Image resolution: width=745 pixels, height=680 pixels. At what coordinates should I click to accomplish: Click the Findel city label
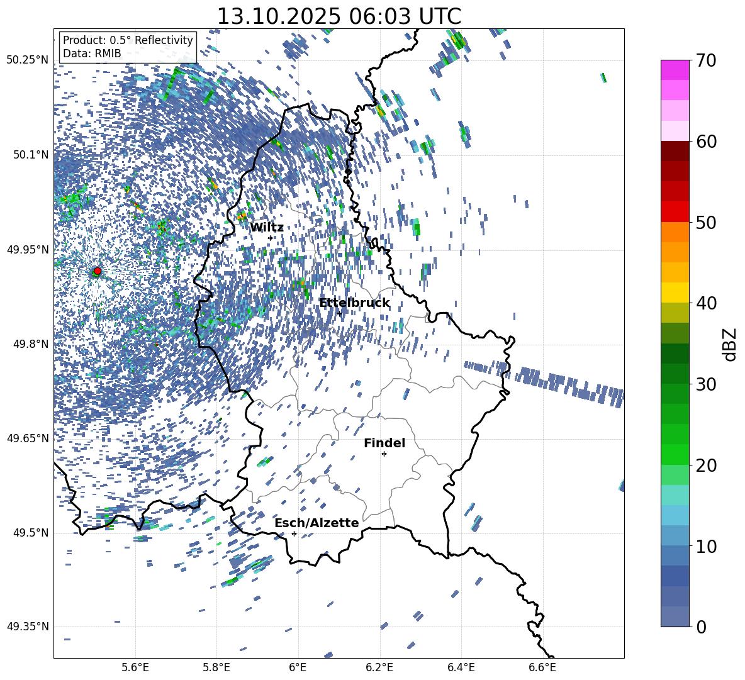pos(384,443)
